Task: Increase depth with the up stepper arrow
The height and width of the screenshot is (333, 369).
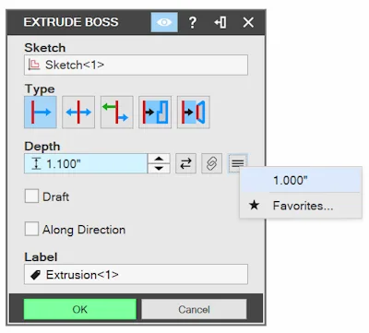Action: (159, 159)
